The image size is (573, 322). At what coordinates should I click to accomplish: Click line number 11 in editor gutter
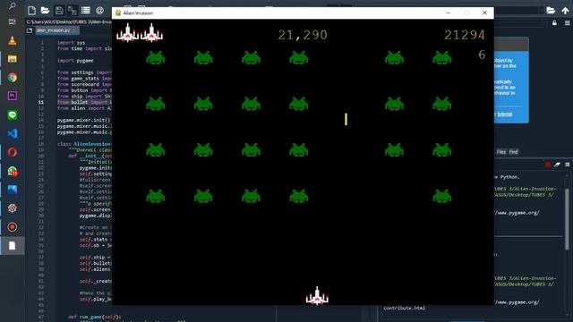click(x=41, y=102)
